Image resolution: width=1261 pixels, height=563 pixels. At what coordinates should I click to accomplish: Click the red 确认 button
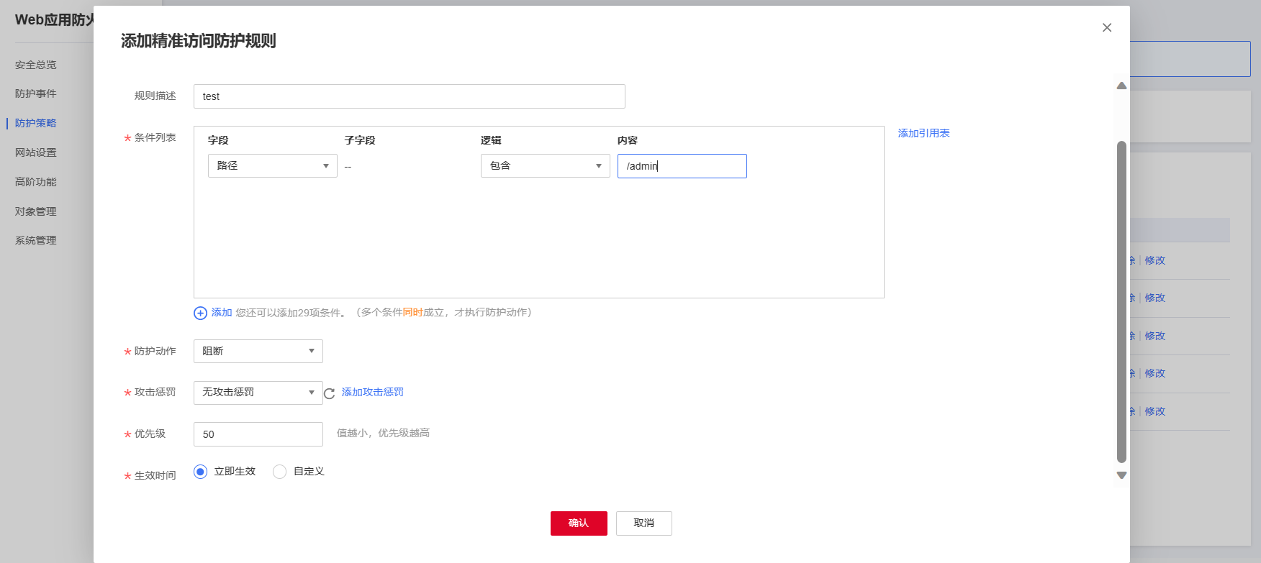579,523
